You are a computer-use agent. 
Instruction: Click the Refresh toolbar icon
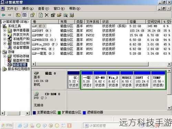point(41,15)
